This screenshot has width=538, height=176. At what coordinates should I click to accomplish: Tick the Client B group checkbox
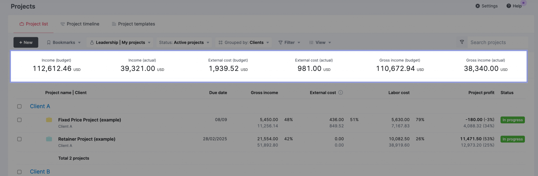click(19, 172)
